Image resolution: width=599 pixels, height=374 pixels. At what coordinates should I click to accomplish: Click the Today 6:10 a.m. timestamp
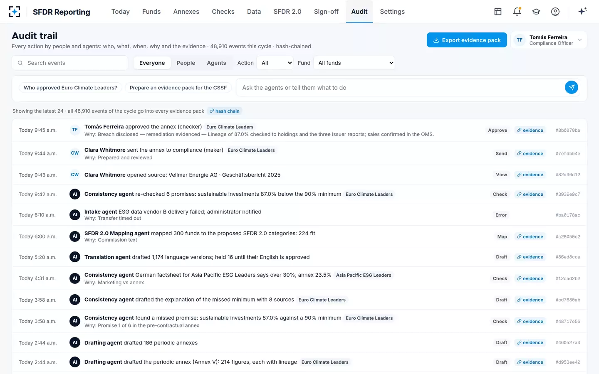click(x=37, y=215)
